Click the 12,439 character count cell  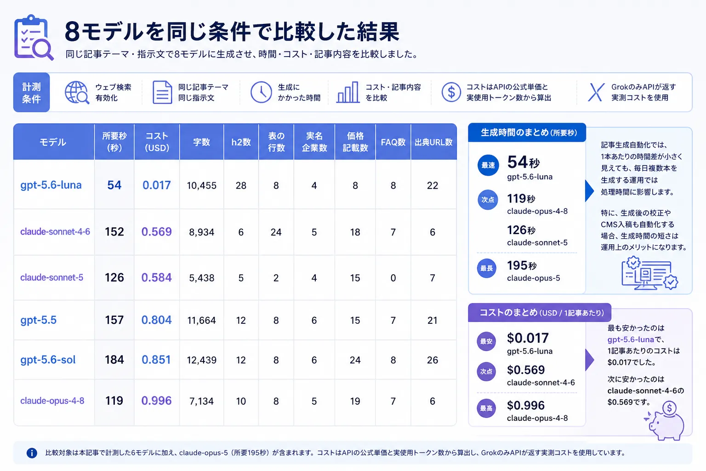tap(202, 360)
